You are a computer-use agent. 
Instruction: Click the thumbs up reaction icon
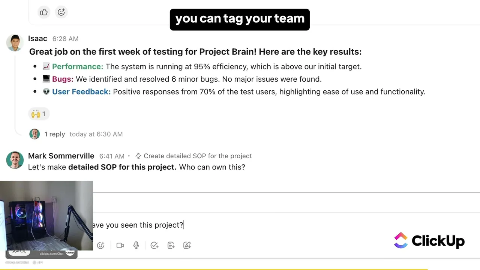[44, 12]
